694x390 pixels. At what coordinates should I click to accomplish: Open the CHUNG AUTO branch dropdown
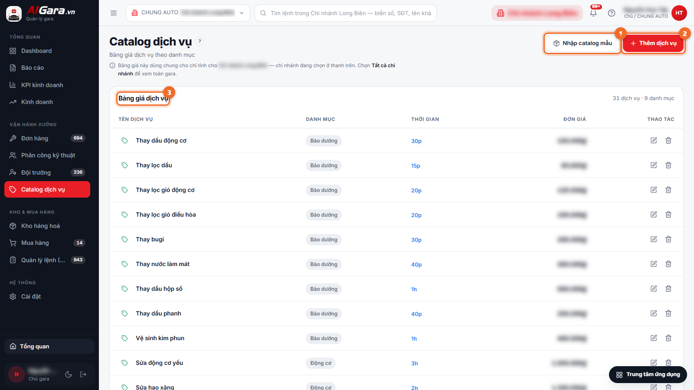[188, 13]
